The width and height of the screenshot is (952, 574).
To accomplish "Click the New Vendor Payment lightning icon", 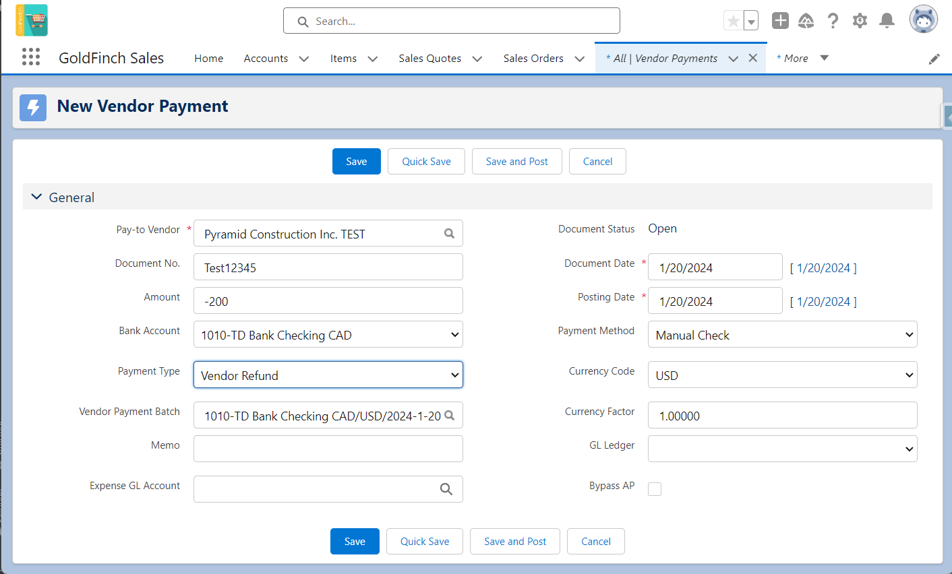I will 33,108.
